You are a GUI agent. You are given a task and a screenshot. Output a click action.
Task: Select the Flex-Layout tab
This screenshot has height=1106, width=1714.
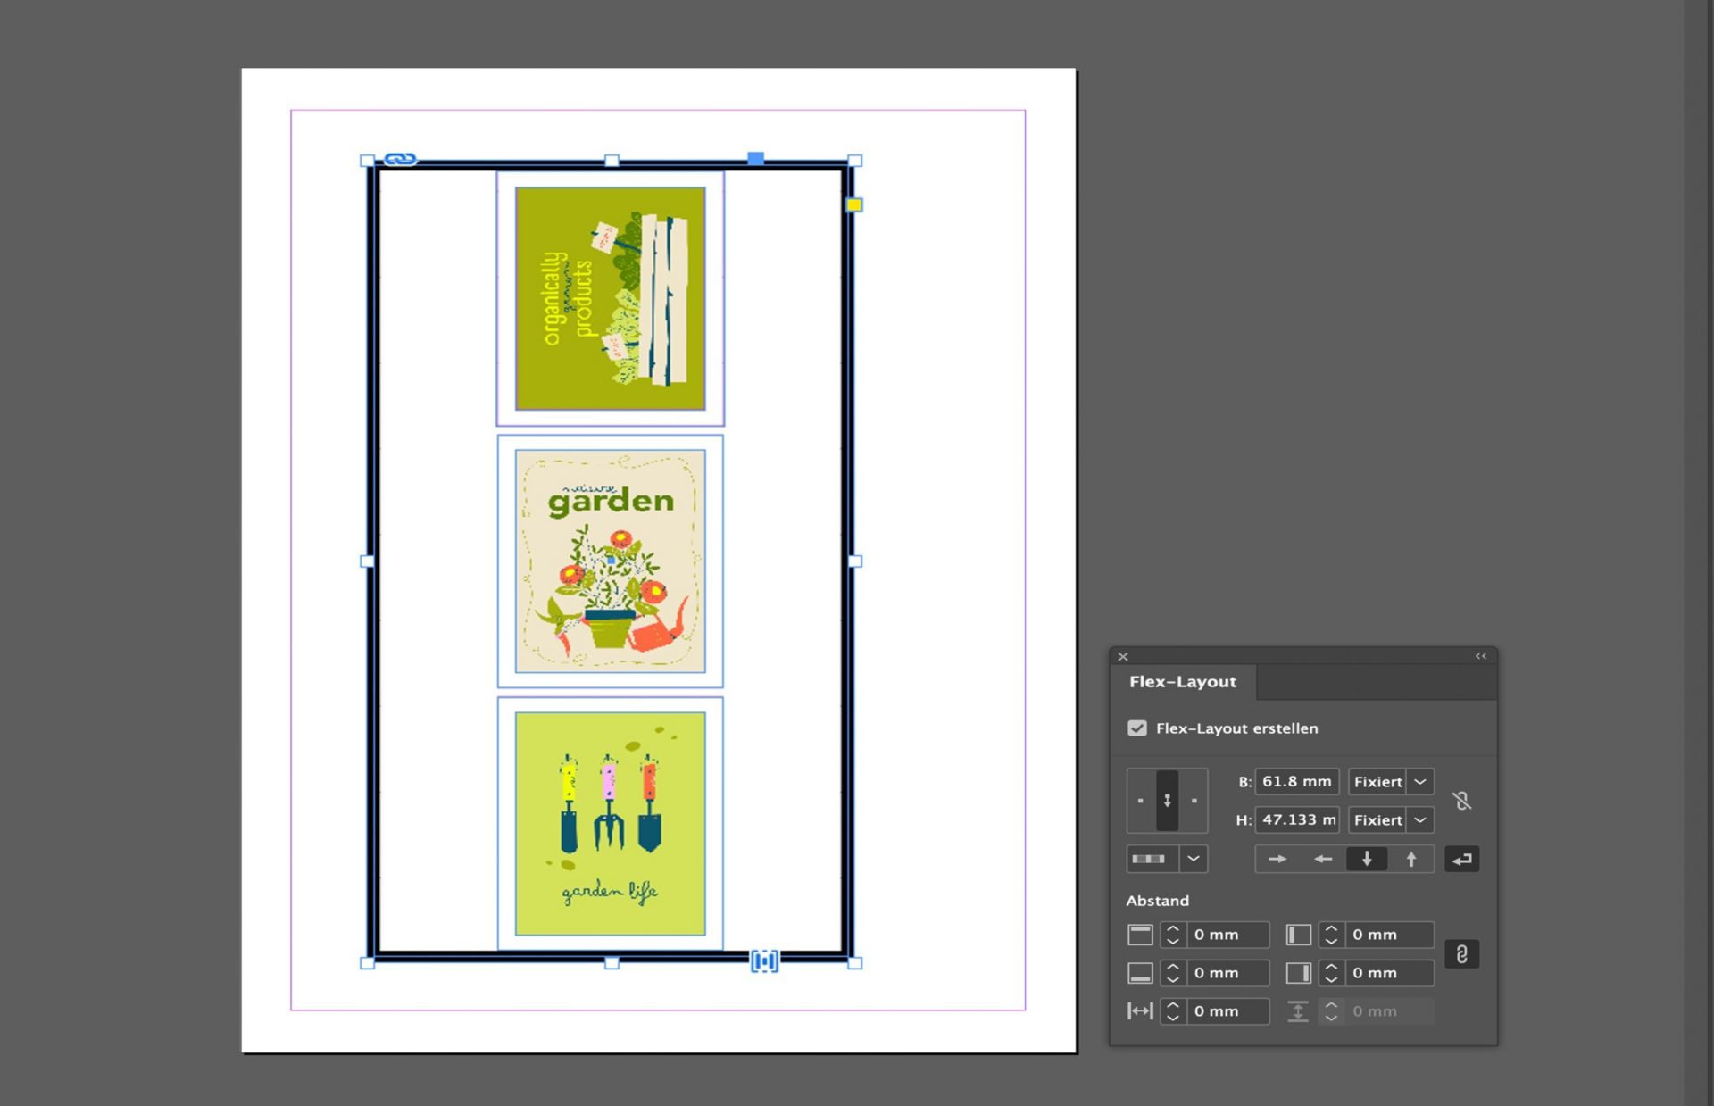1184,682
